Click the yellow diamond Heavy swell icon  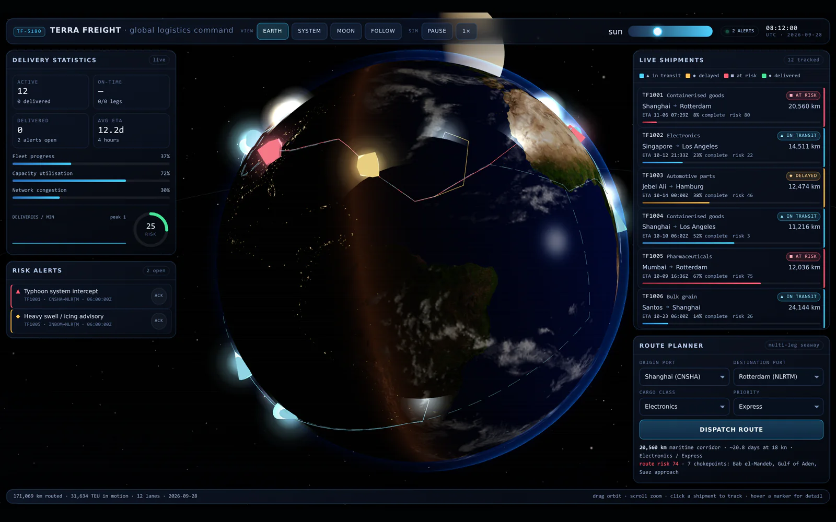(18, 316)
